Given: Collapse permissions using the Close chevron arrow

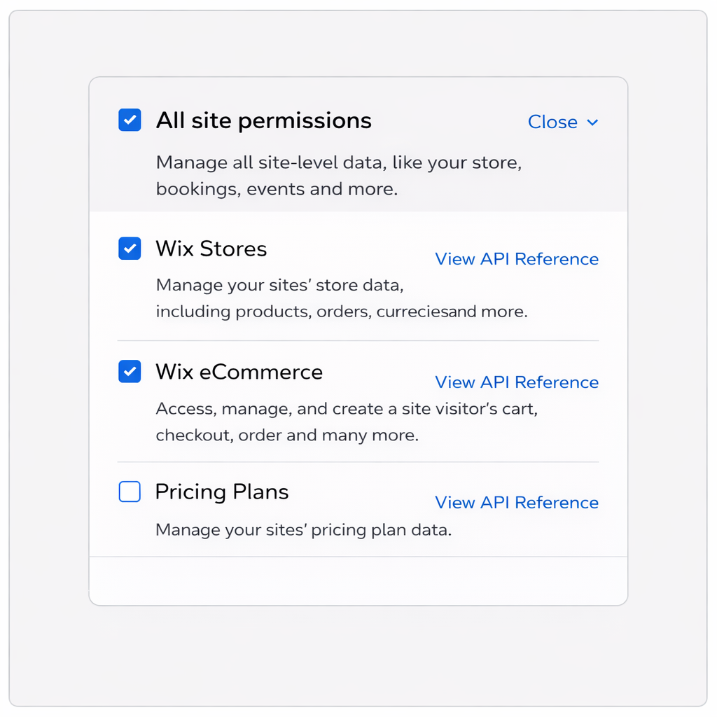Looking at the screenshot, I should [592, 123].
